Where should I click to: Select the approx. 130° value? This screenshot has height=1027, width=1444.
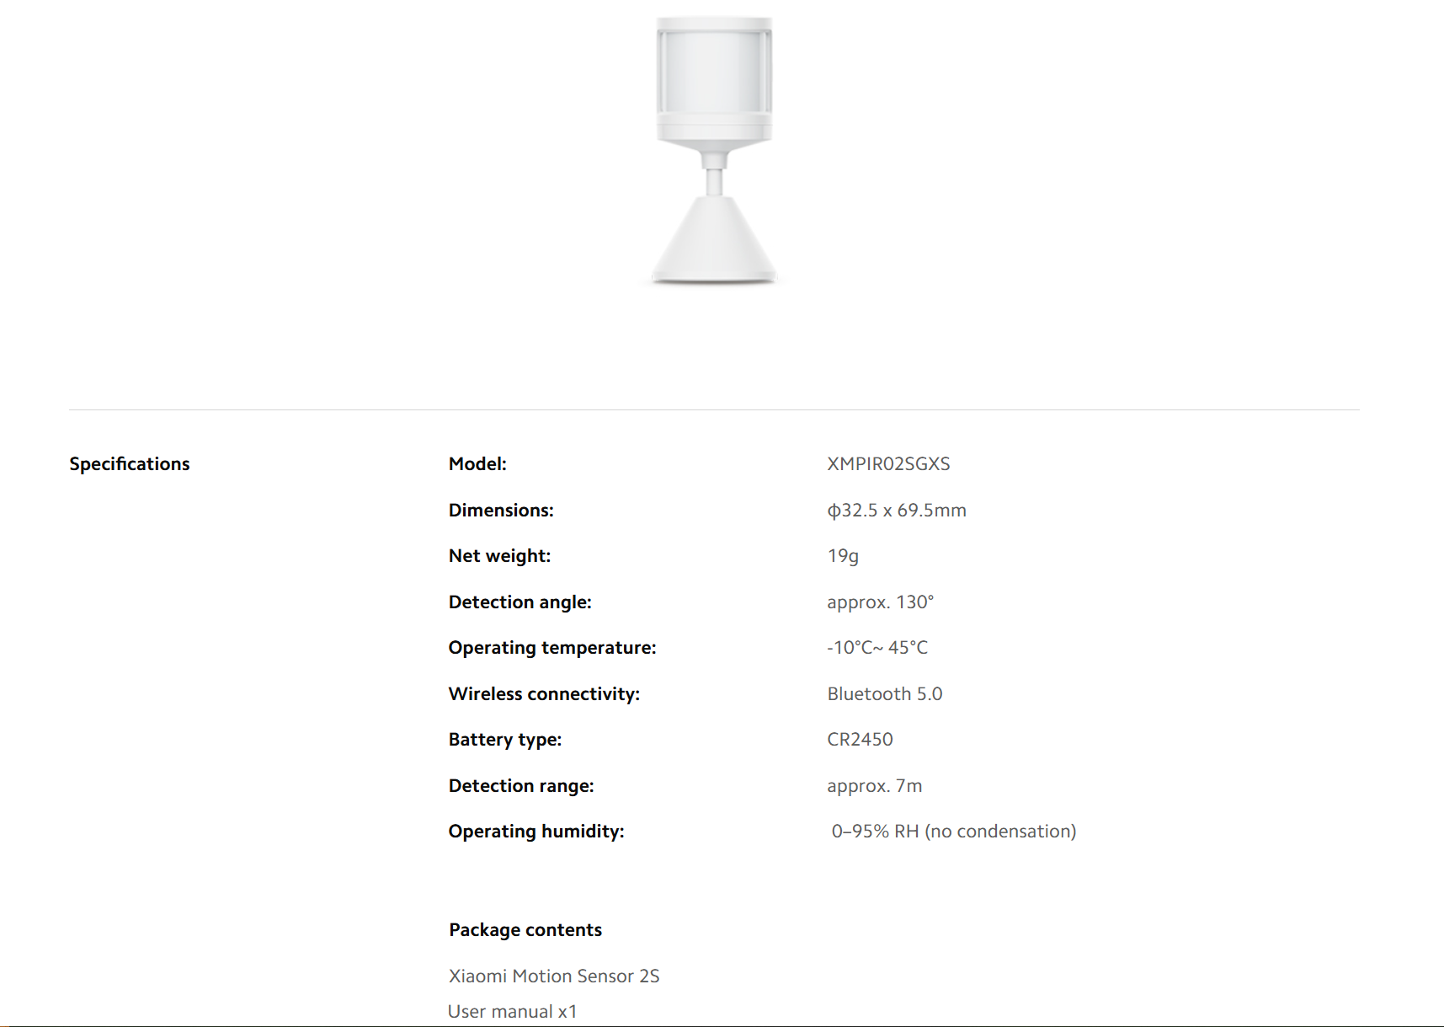point(881,602)
